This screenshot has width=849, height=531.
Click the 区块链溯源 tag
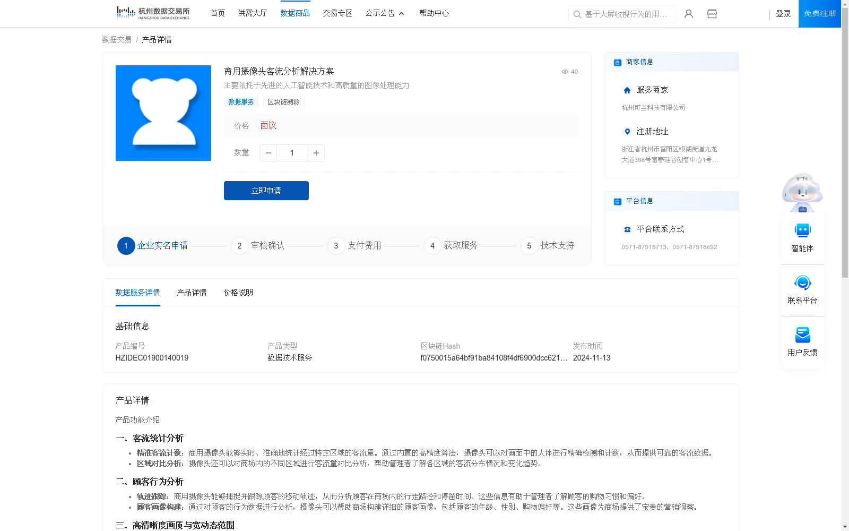click(283, 102)
